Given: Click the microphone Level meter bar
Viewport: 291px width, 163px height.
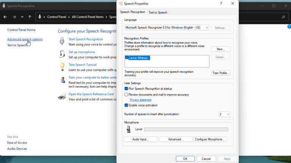Looking at the screenshot, I should 186,129.
